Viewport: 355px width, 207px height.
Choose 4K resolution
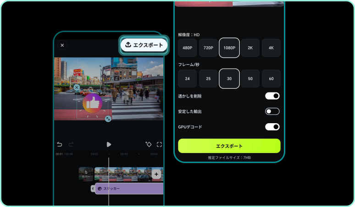(x=271, y=48)
